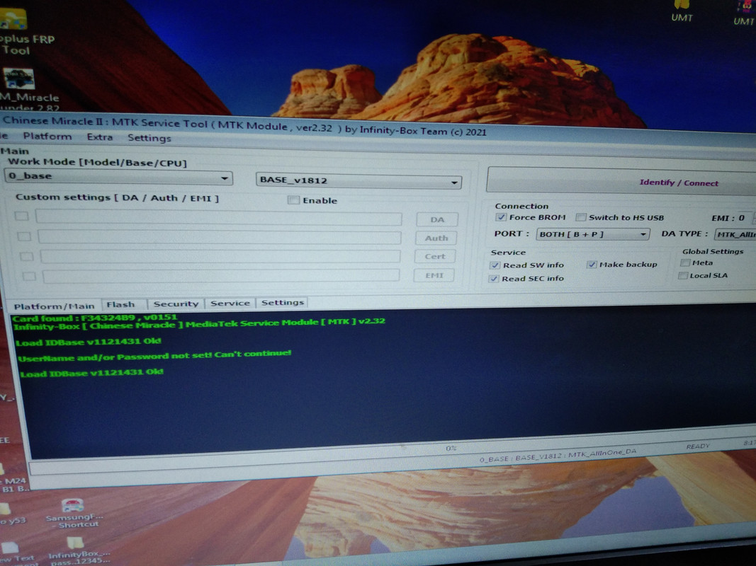Click the DA file path field
Image resolution: width=756 pixels, height=566 pixels.
[218, 218]
